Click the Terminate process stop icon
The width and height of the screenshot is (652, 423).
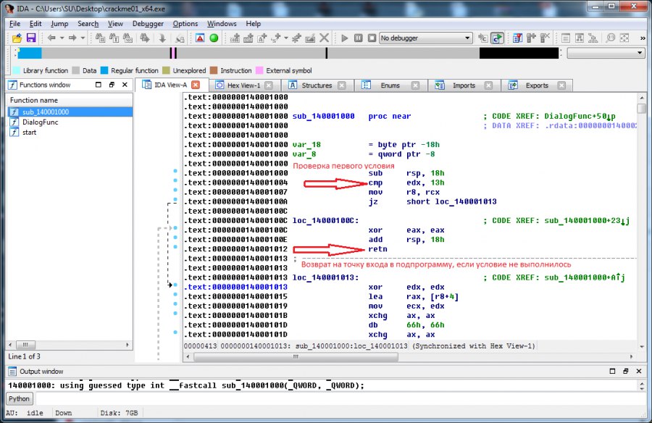point(372,38)
